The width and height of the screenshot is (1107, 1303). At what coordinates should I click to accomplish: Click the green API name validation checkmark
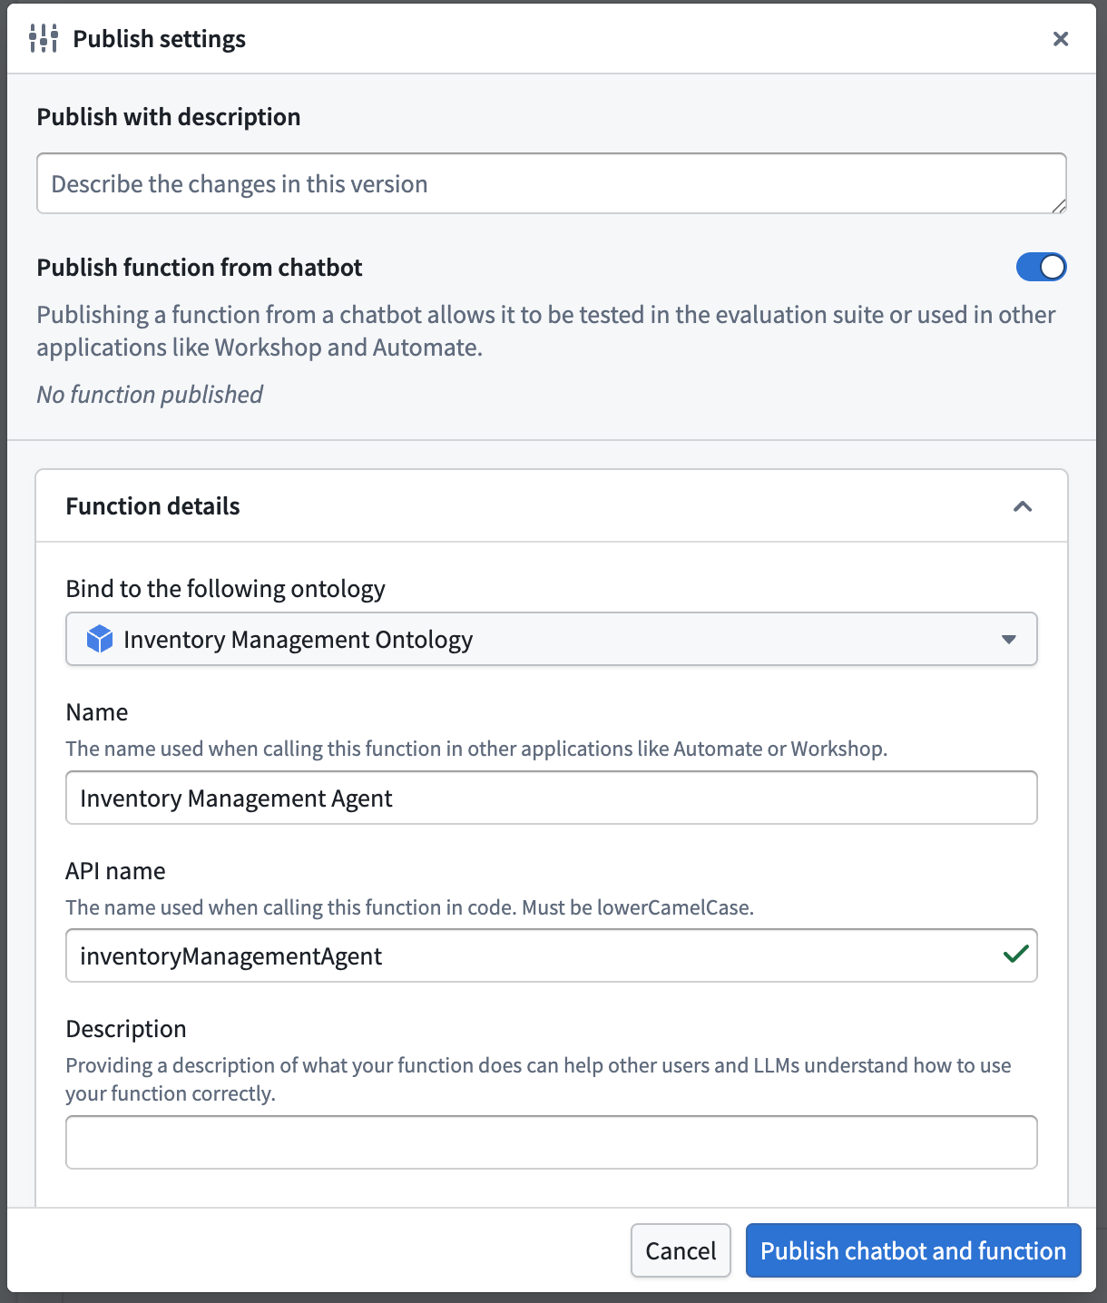pos(1015,954)
